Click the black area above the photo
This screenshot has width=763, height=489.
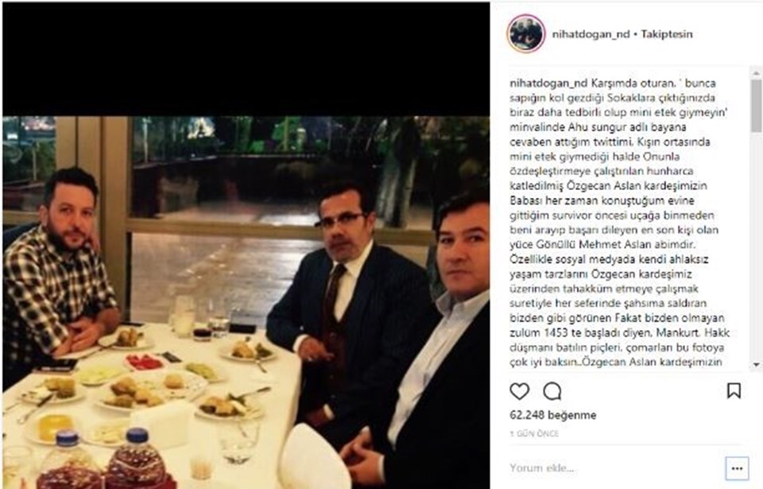246,59
